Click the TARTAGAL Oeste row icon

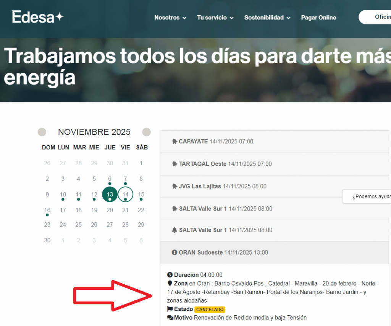174,164
